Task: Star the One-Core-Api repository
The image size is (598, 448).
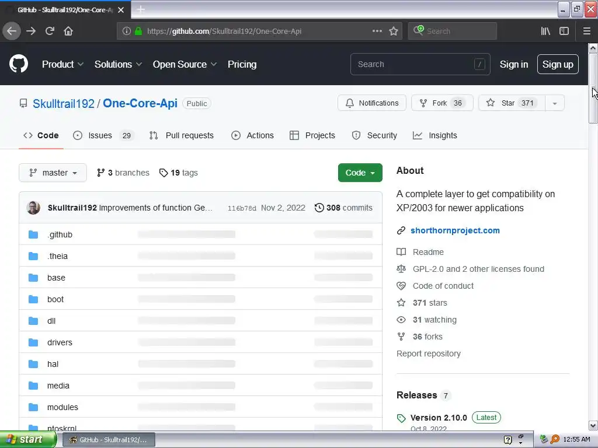Action: [x=512, y=103]
